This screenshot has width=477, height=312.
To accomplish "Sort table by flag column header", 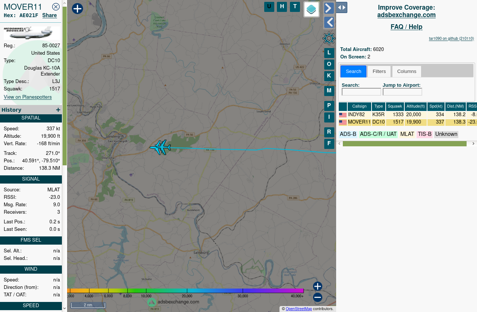I will [343, 106].
